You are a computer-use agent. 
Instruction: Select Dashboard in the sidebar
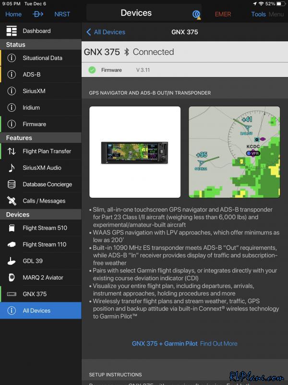pyautogui.click(x=41, y=31)
